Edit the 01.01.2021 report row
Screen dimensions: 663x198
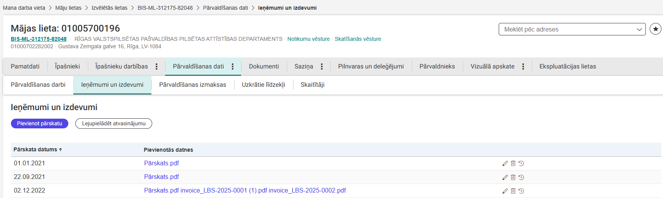click(505, 163)
